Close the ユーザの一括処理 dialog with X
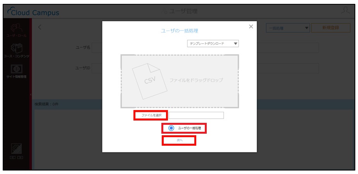 (x=251, y=26)
